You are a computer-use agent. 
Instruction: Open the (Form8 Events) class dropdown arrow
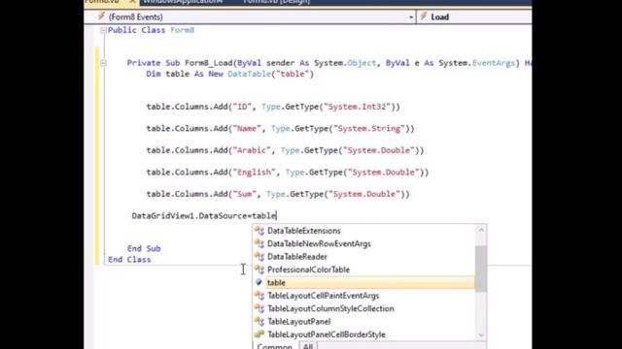coord(410,17)
